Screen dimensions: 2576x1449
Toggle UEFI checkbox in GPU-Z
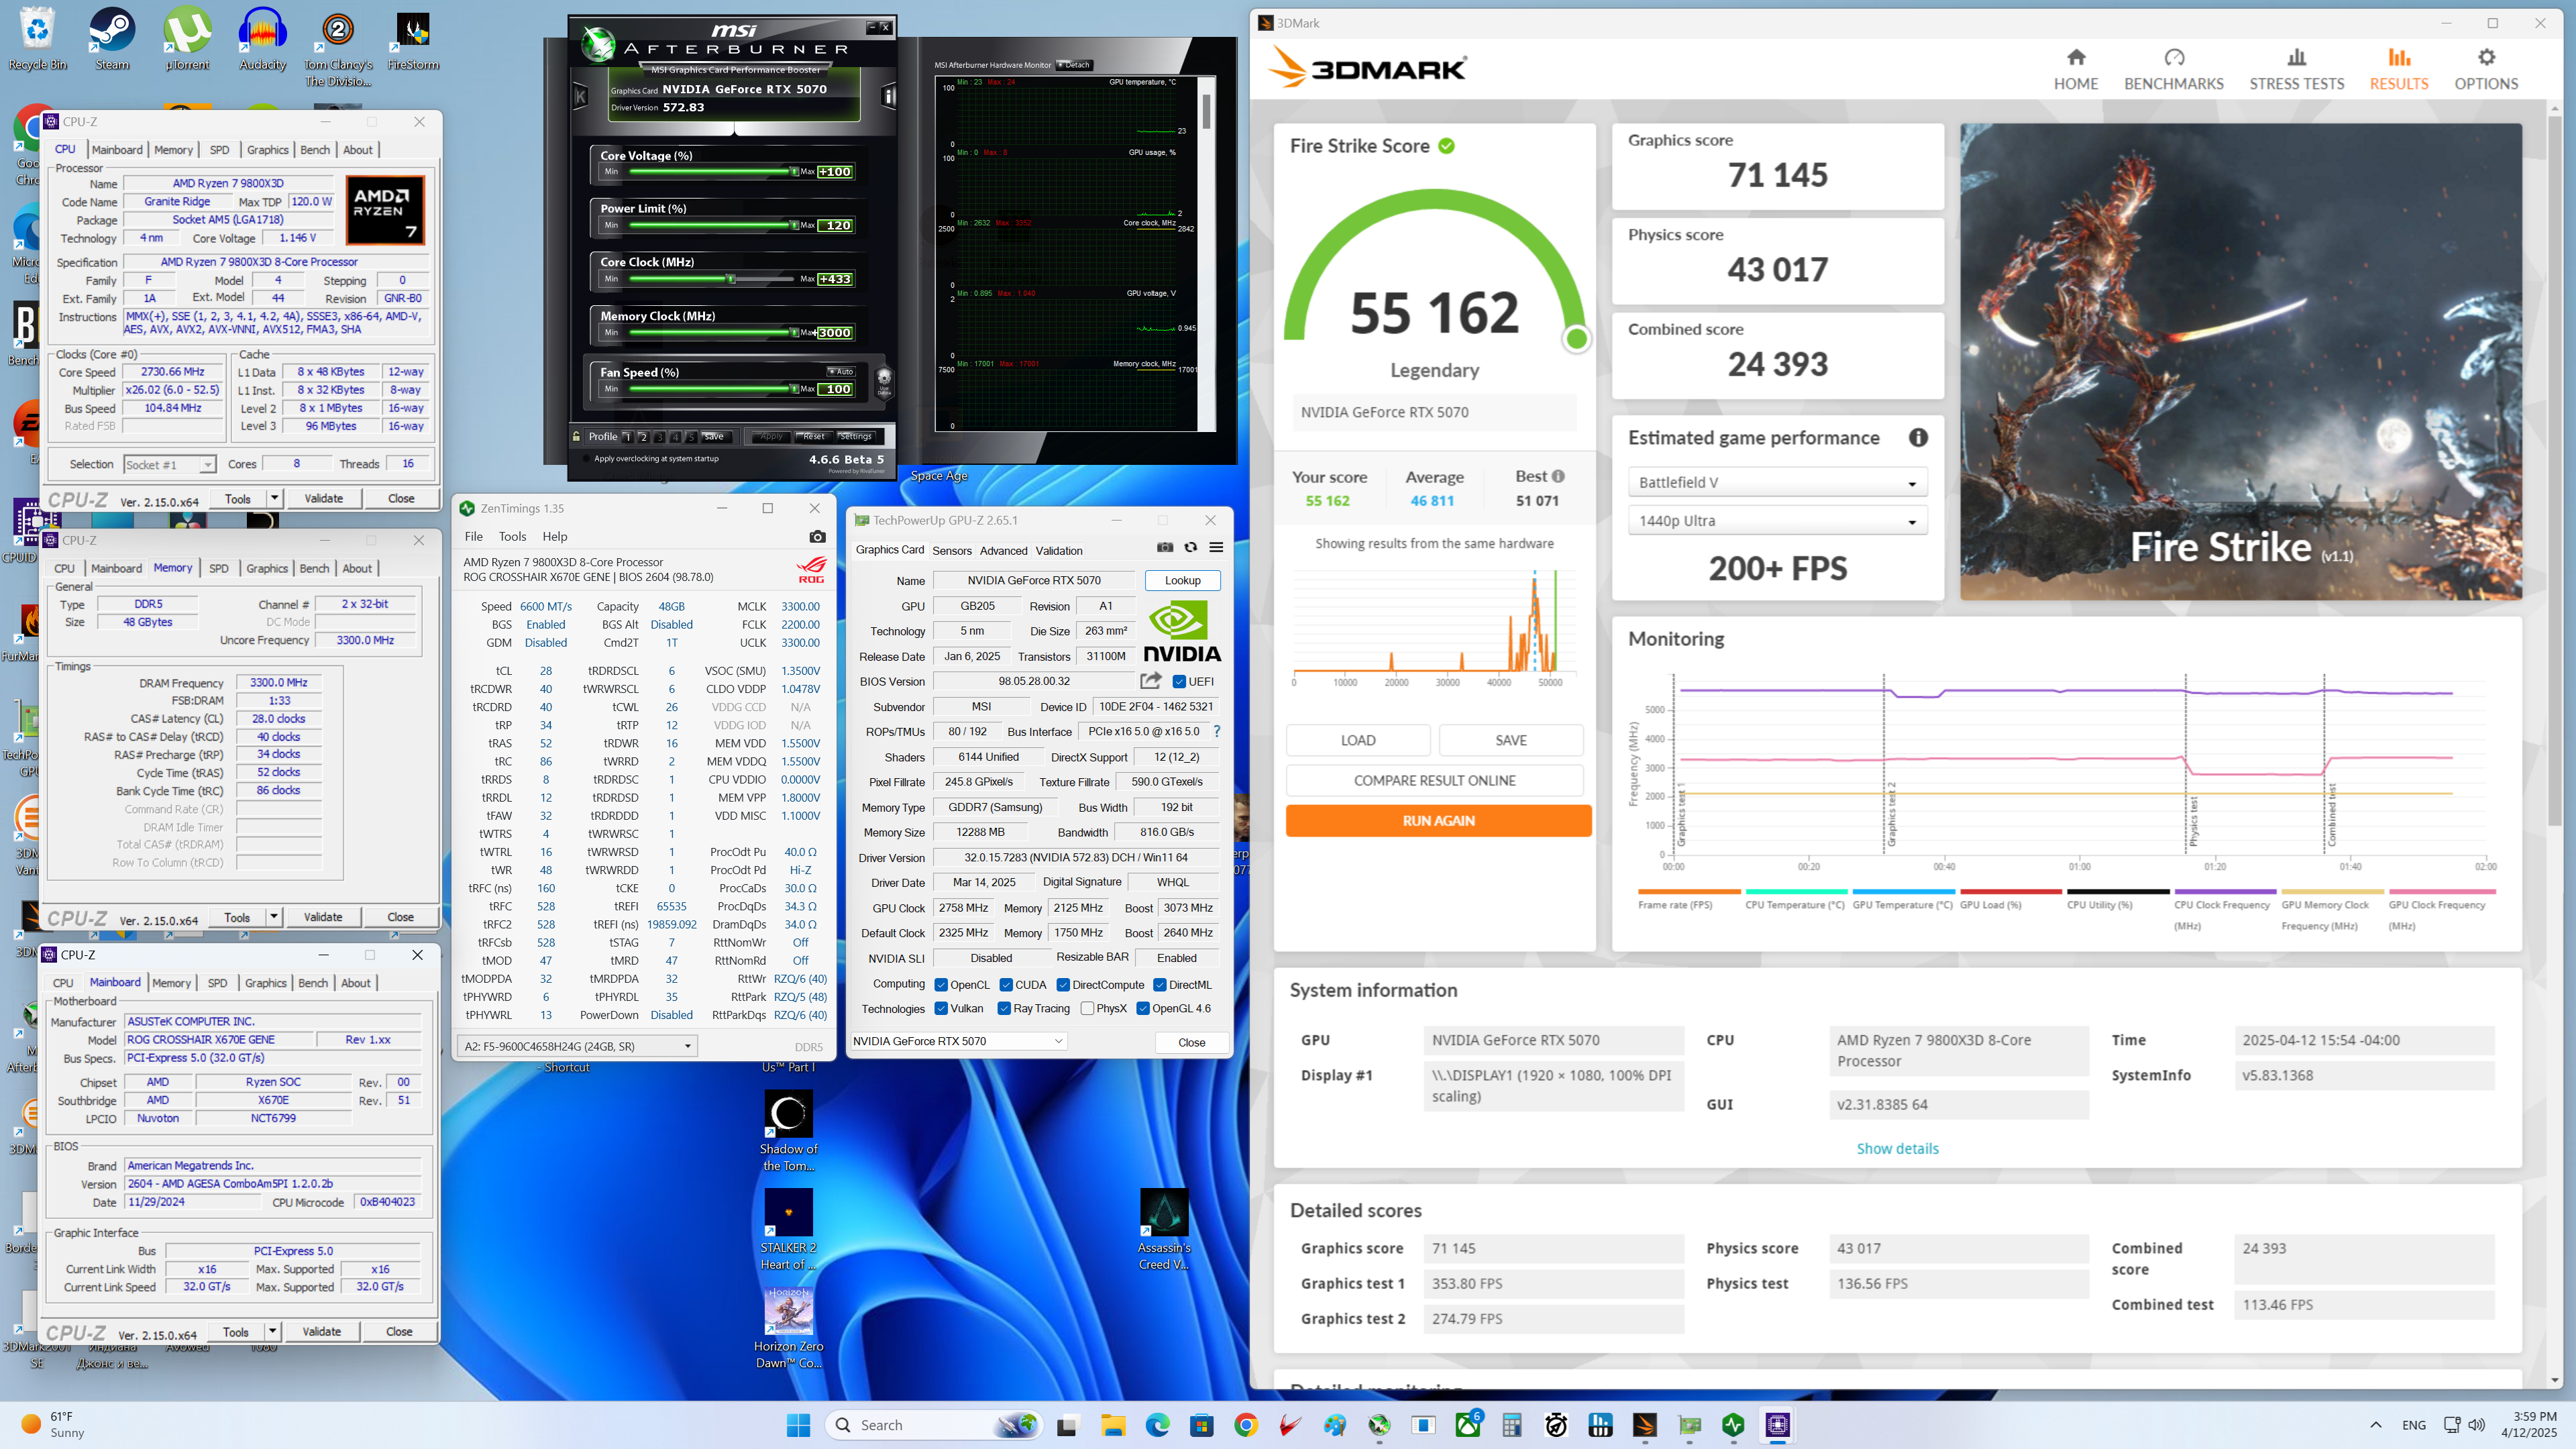point(1179,681)
